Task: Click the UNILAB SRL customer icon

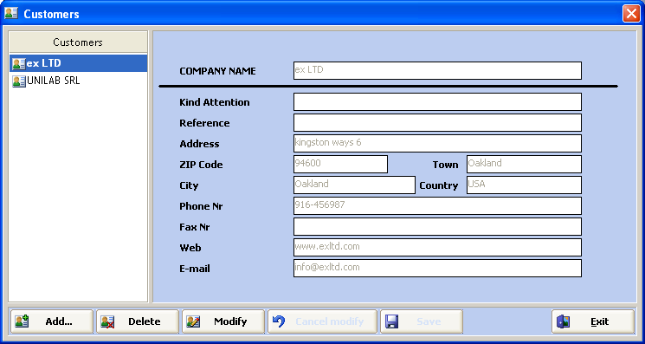Action: point(18,81)
